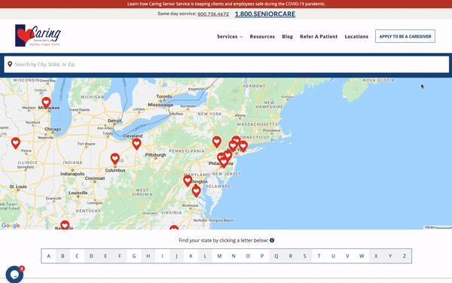
Task: Select letter W in state filter
Action: 362,256
